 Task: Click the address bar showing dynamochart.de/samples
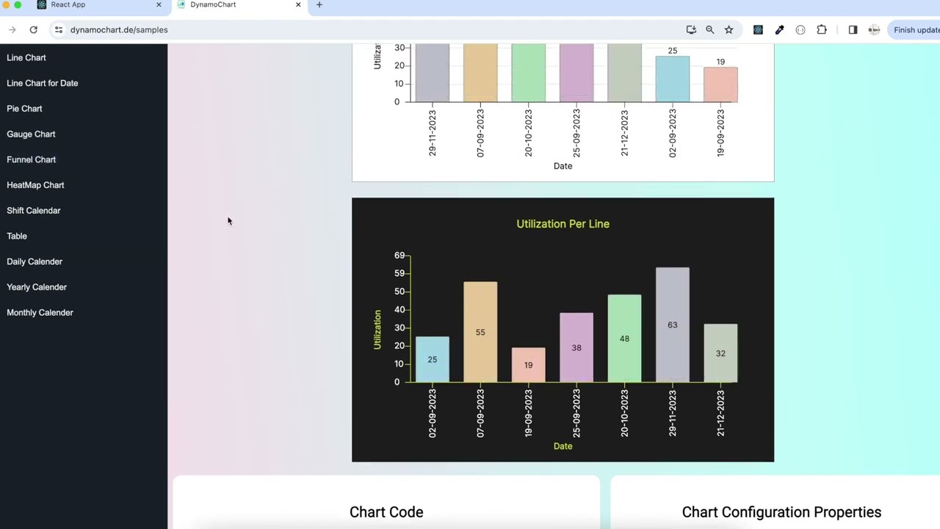point(119,29)
